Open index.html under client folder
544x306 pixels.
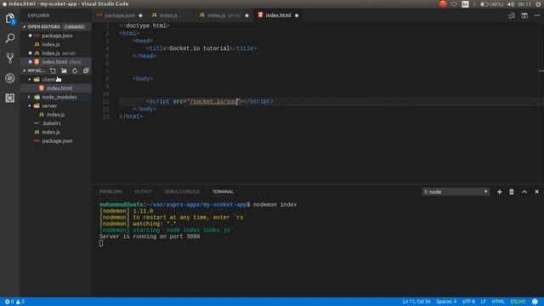[59, 88]
